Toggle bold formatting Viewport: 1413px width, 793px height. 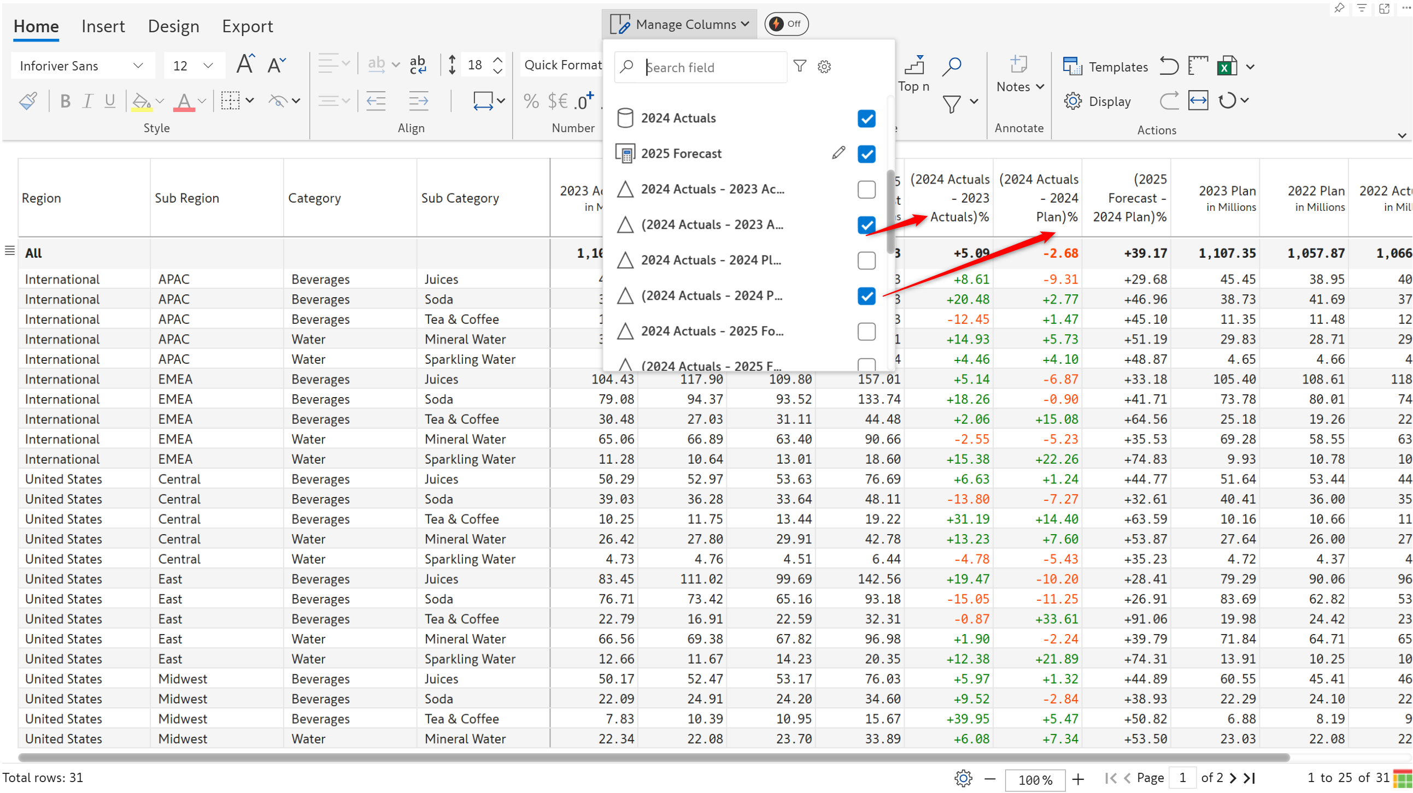(x=65, y=101)
